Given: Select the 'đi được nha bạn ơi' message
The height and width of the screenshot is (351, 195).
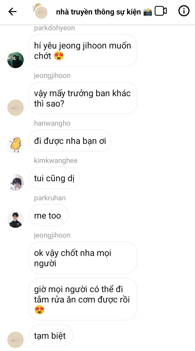Looking at the screenshot, I should 70,141.
